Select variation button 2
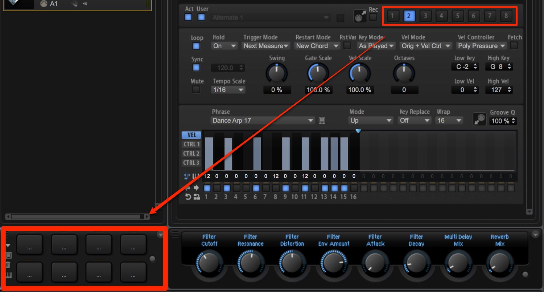The image size is (544, 292). [409, 16]
